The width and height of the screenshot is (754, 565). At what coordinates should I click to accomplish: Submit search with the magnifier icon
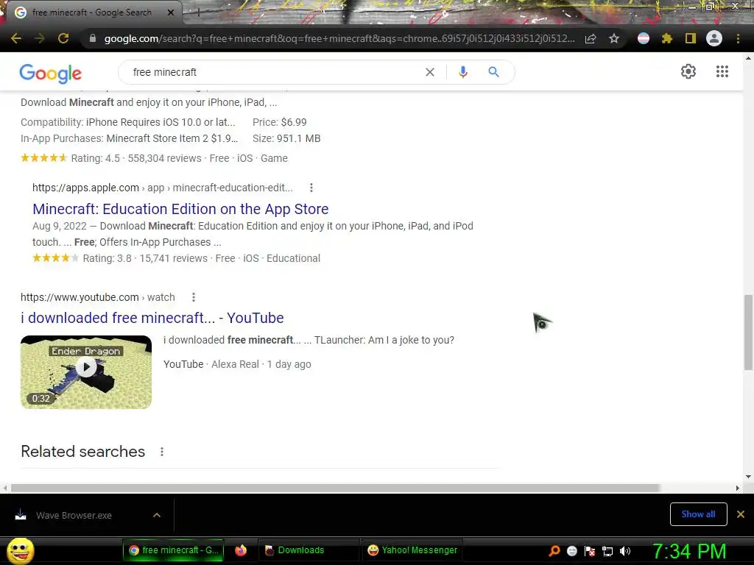[x=493, y=72]
